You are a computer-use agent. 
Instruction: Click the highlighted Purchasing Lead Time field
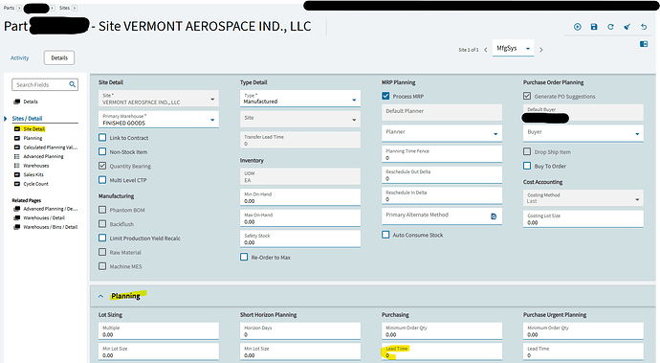(442, 352)
